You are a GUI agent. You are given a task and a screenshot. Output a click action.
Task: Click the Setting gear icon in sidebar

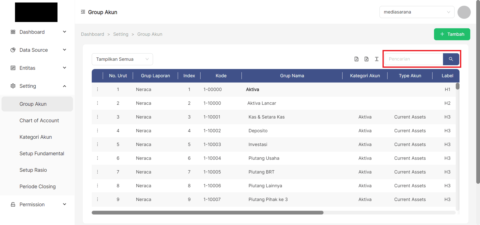point(13,86)
